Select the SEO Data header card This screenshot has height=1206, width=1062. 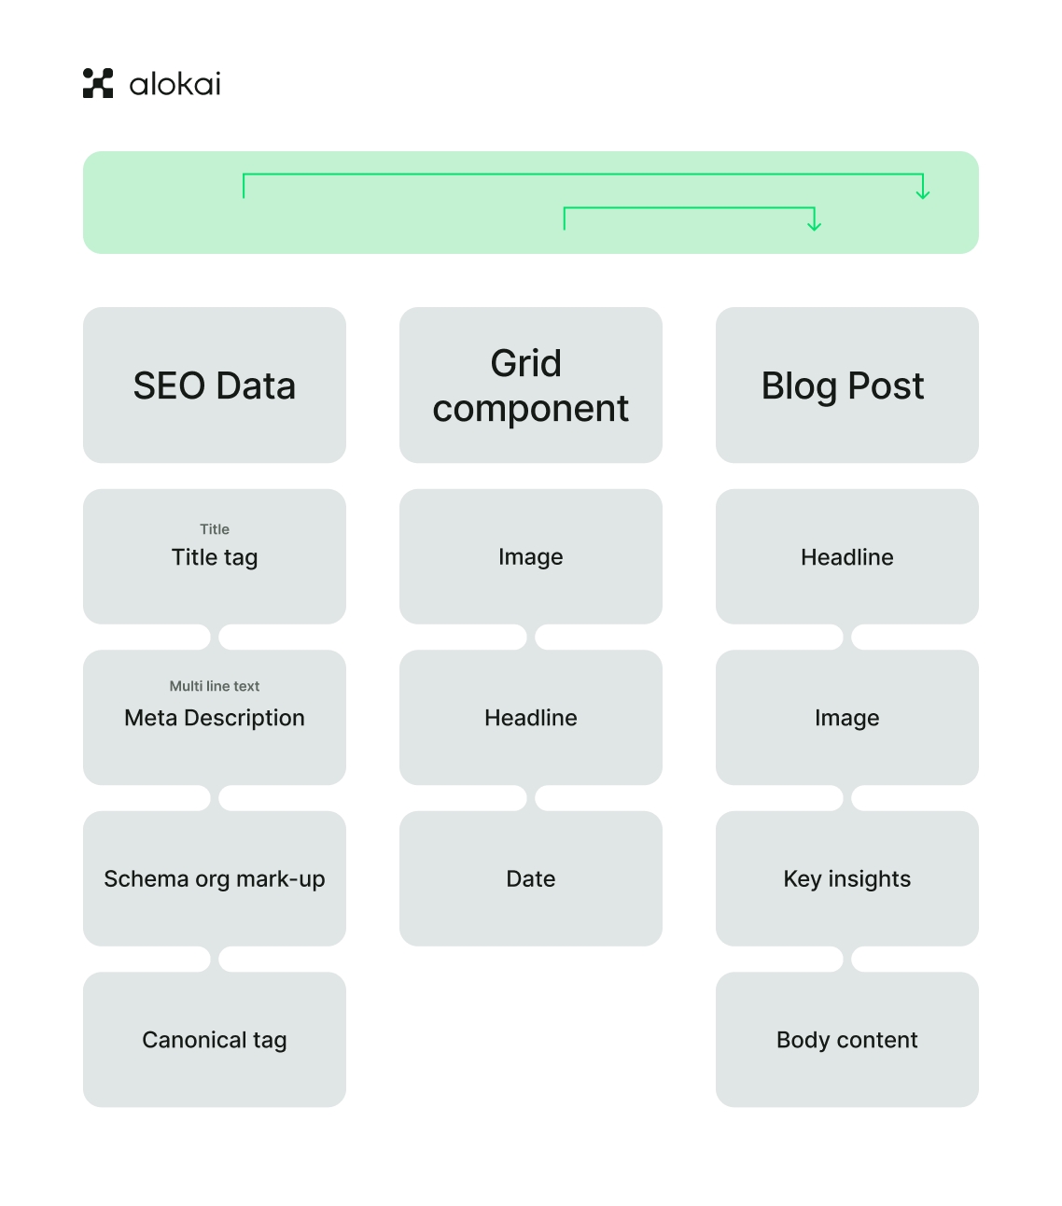click(x=215, y=386)
